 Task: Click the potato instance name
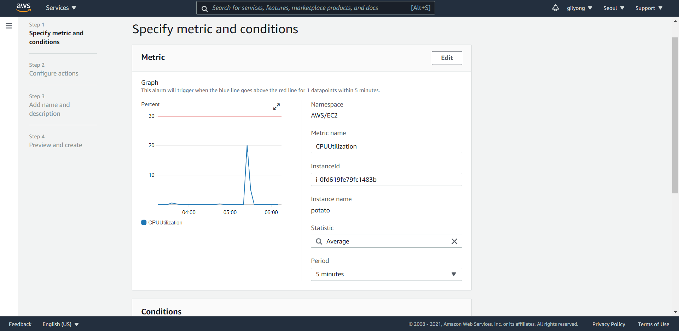click(320, 210)
